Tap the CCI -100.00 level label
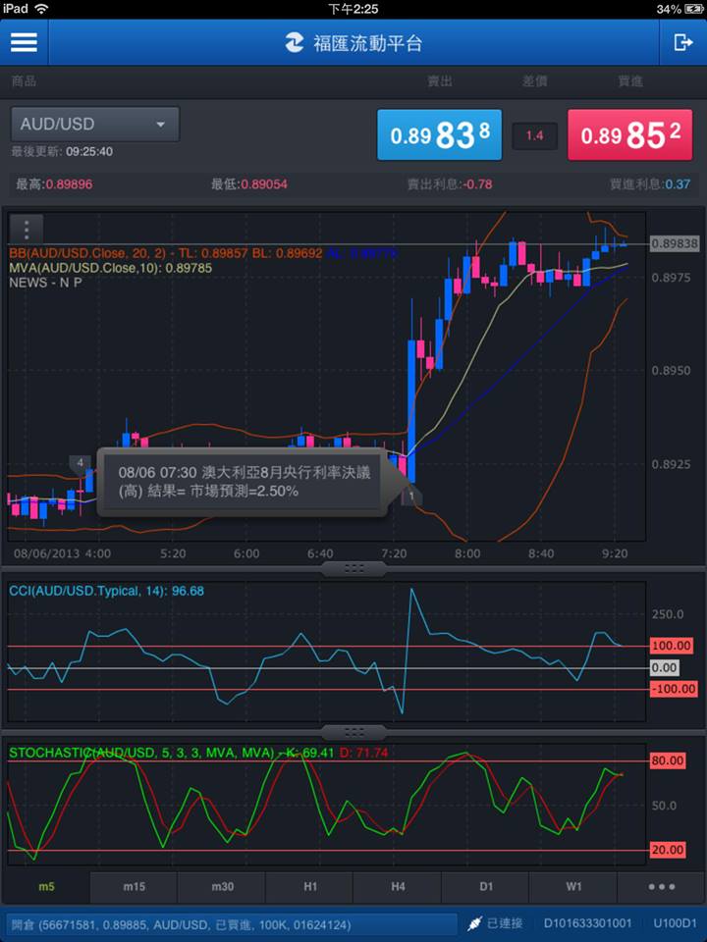 (x=674, y=689)
